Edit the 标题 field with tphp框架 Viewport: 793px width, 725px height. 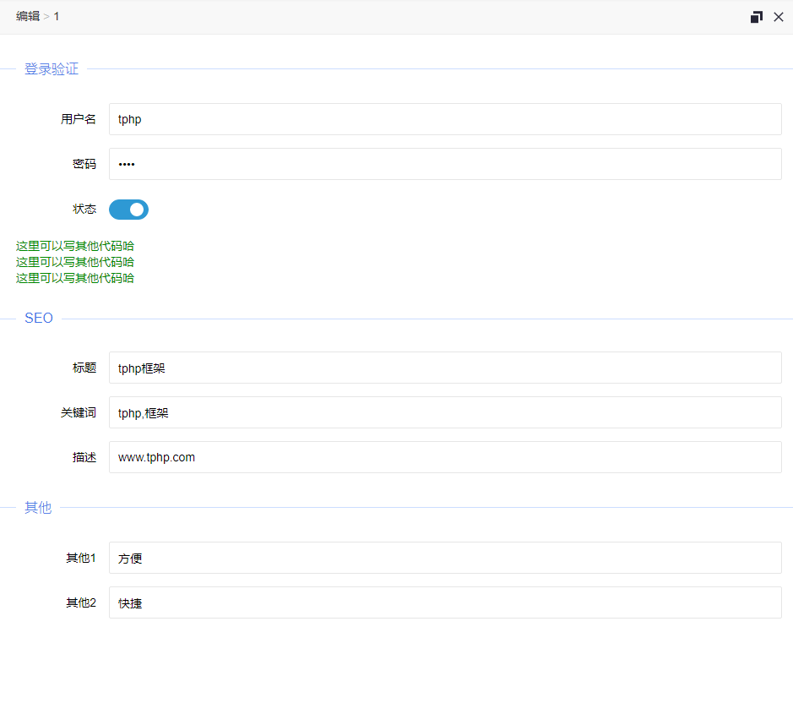(445, 368)
